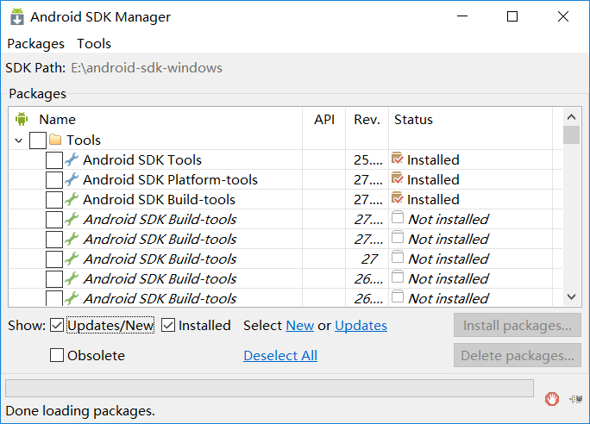Uncheck the Updates/New show checkbox

pyautogui.click(x=57, y=325)
